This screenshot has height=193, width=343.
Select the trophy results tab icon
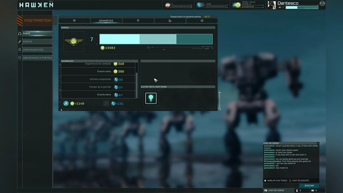(x=74, y=21)
